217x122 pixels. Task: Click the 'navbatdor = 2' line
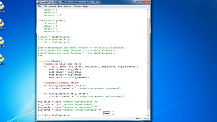pyautogui.click(x=52, y=15)
